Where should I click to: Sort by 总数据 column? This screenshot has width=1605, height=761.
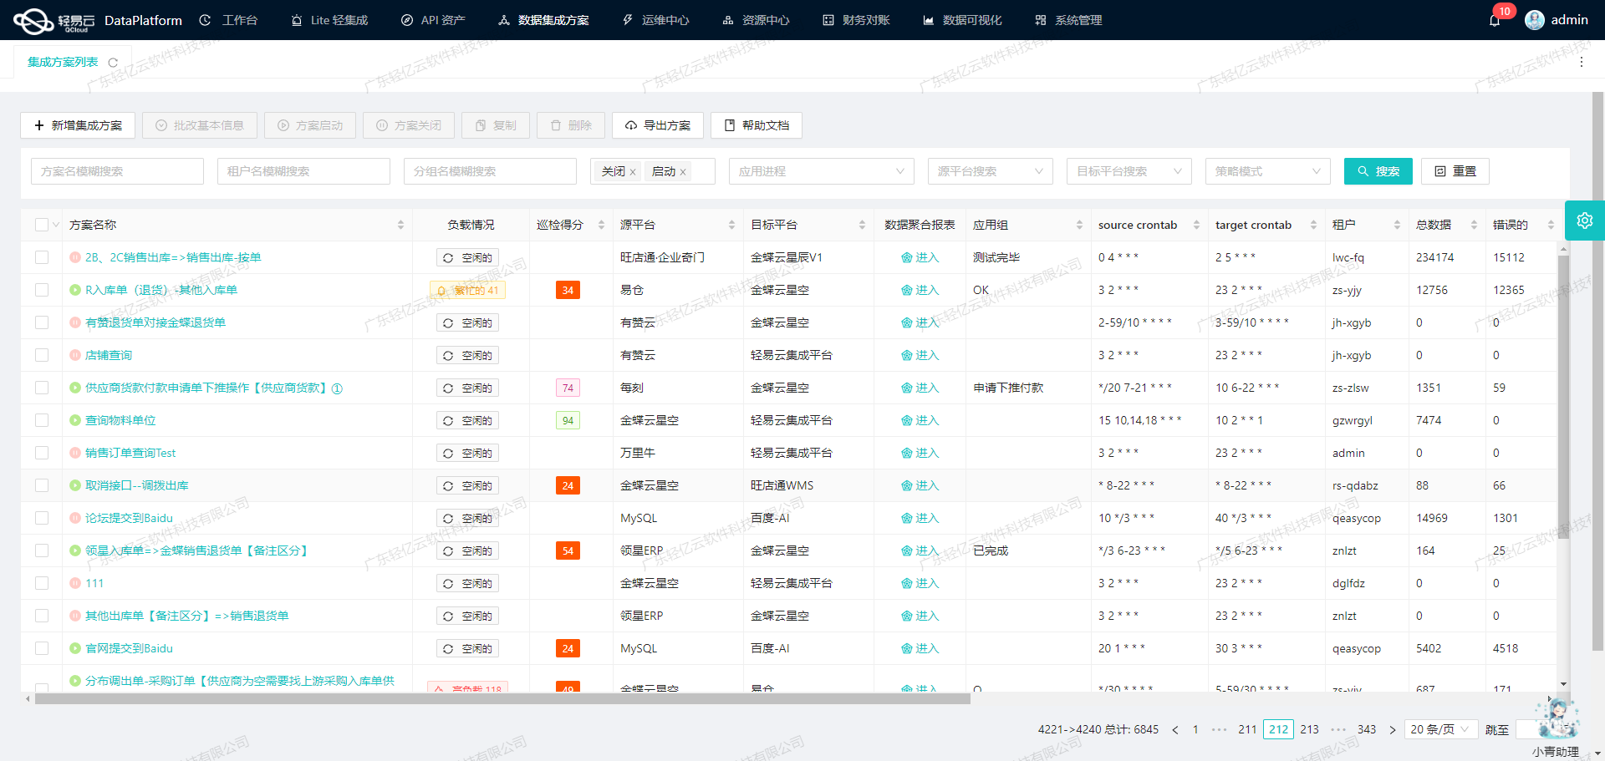[x=1474, y=225]
